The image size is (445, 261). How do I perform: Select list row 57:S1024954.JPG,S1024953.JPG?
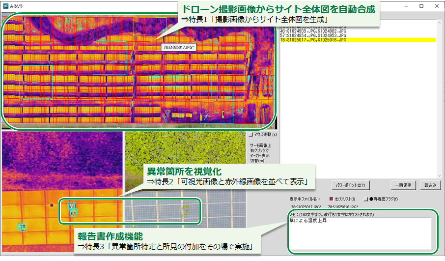pos(358,35)
